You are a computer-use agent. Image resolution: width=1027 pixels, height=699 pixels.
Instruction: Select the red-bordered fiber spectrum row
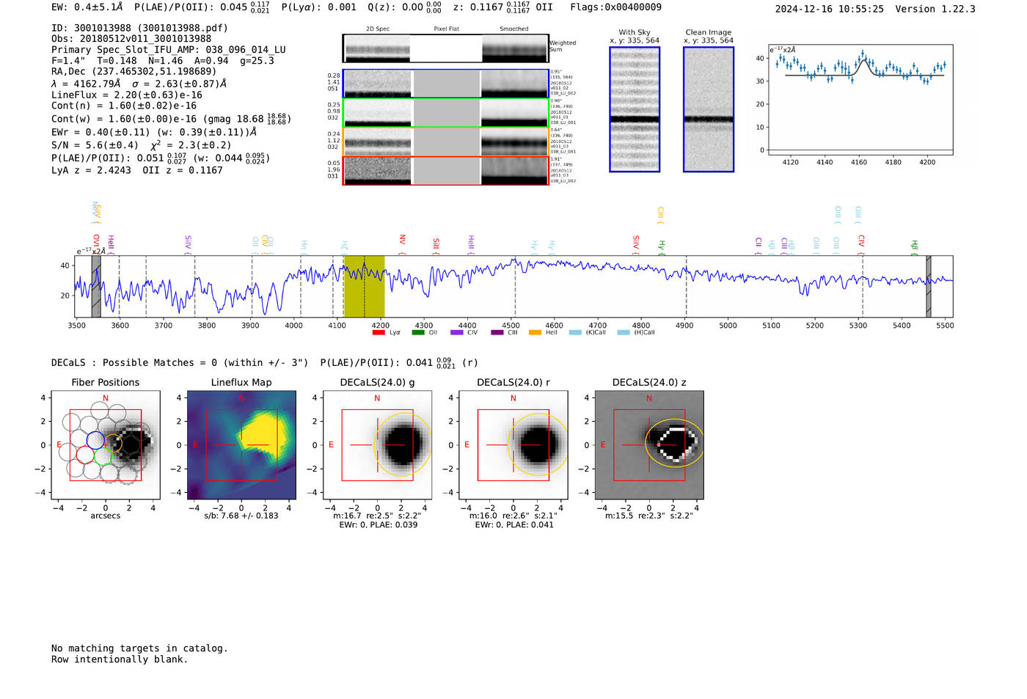(446, 170)
